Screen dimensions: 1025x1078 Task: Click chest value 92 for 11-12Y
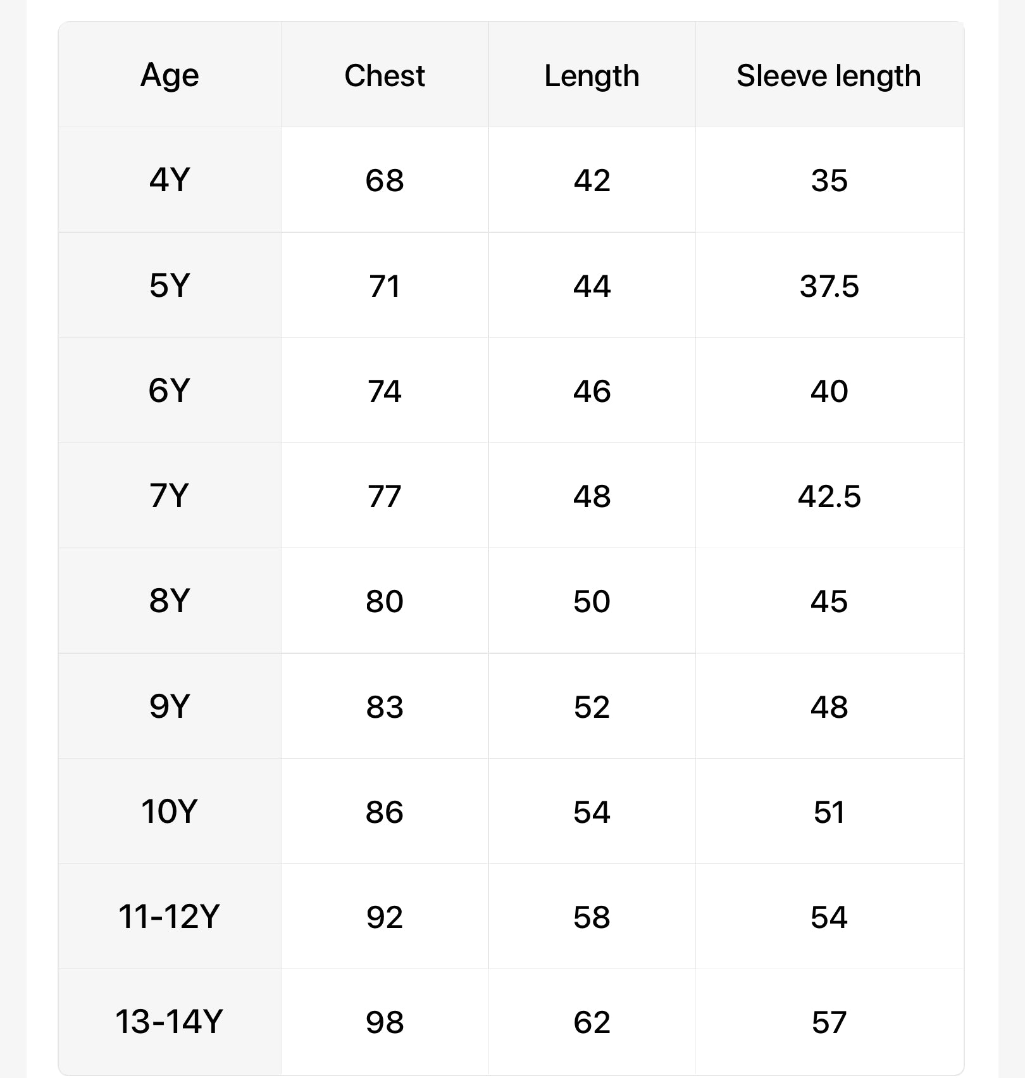[385, 917]
